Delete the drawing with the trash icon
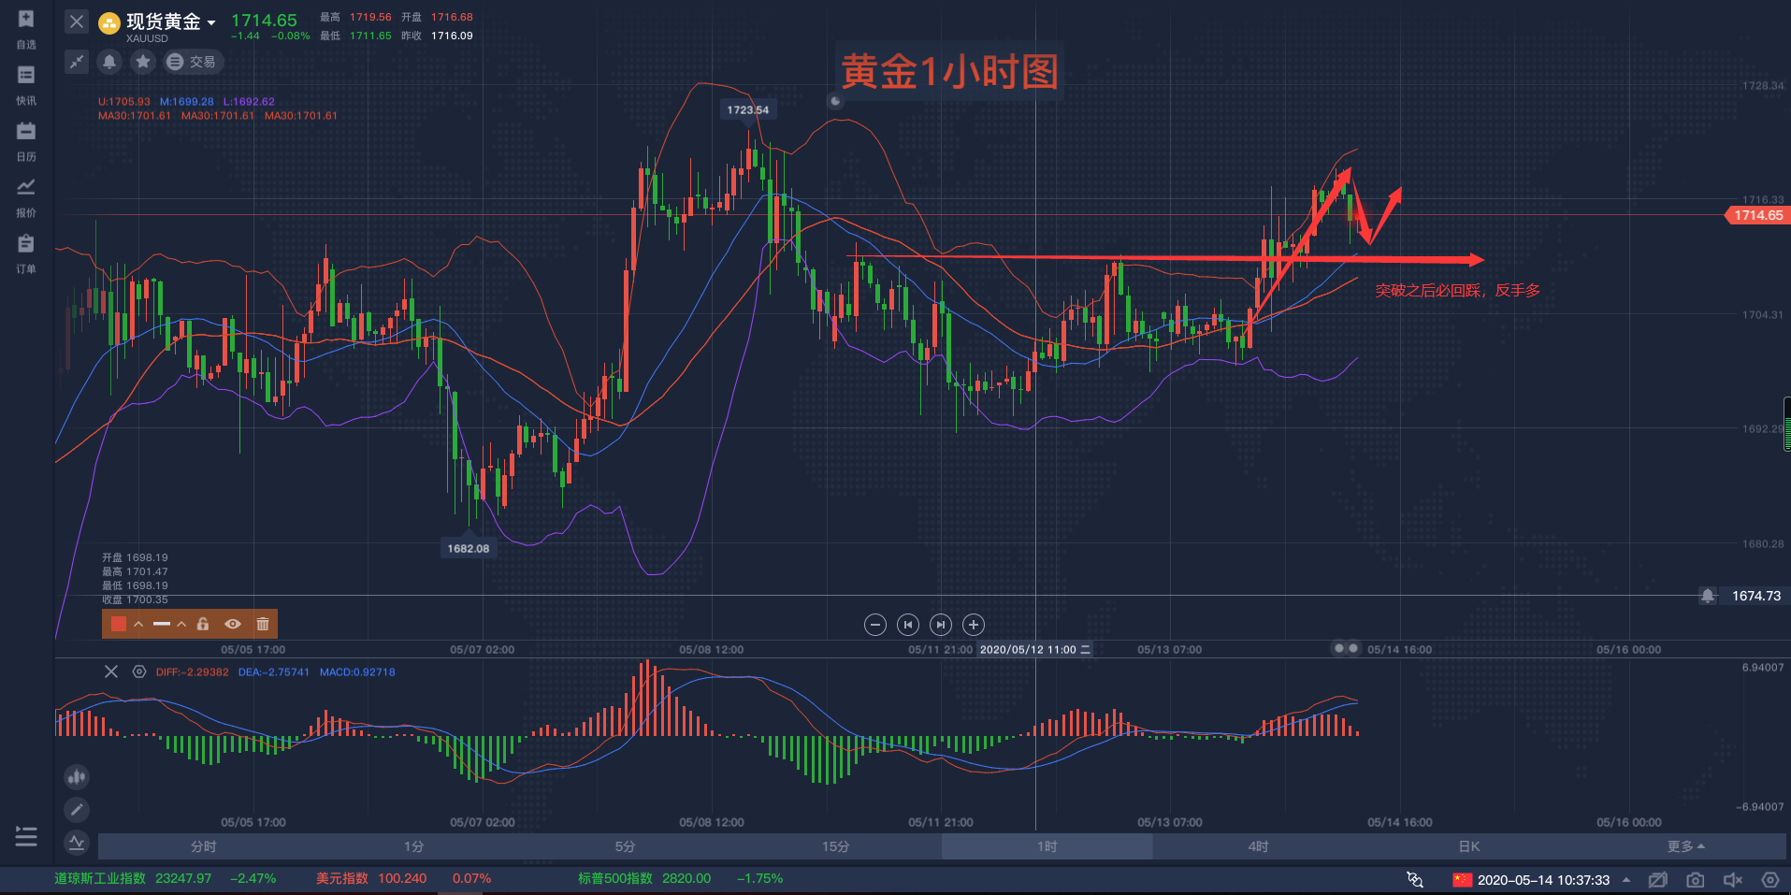1791x895 pixels. click(263, 624)
